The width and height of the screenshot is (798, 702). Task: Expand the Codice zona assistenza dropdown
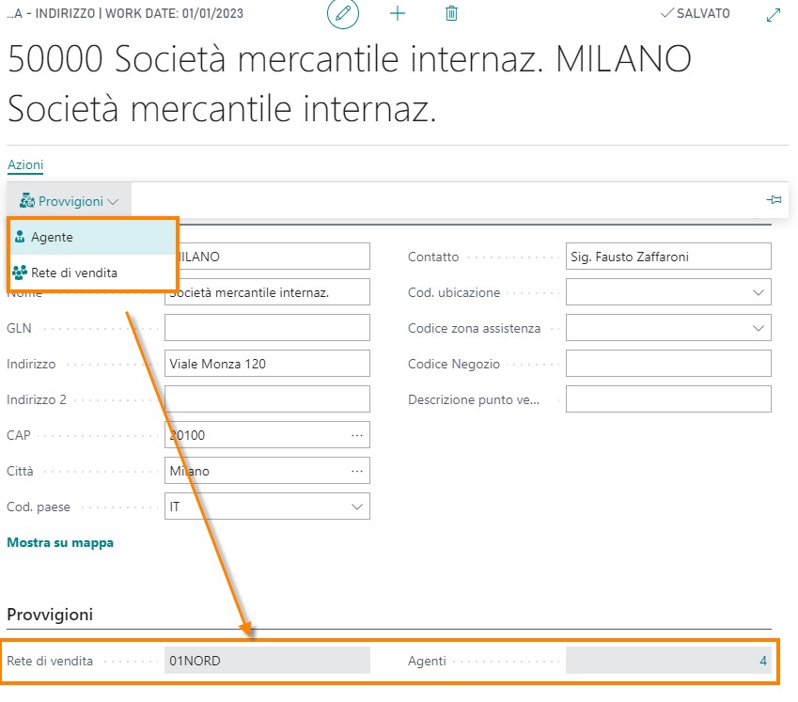coord(759,328)
